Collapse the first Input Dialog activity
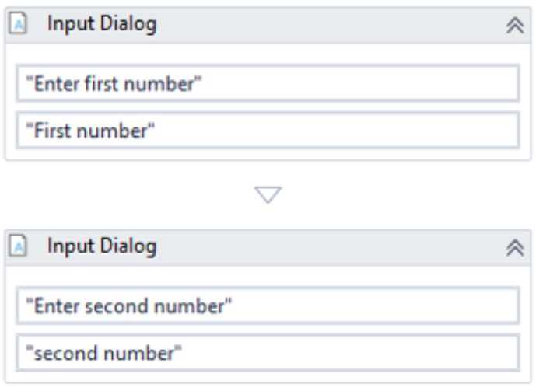 pyautogui.click(x=514, y=25)
